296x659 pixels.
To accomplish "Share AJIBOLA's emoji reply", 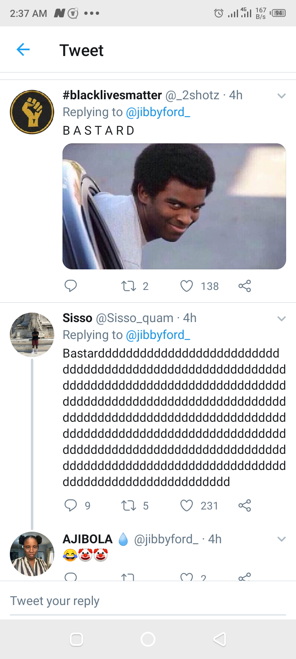I will [245, 577].
